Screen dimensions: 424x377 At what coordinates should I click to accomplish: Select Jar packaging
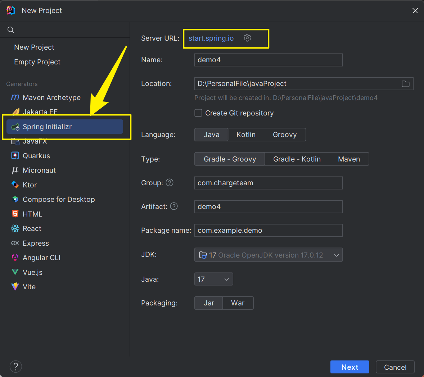point(209,303)
